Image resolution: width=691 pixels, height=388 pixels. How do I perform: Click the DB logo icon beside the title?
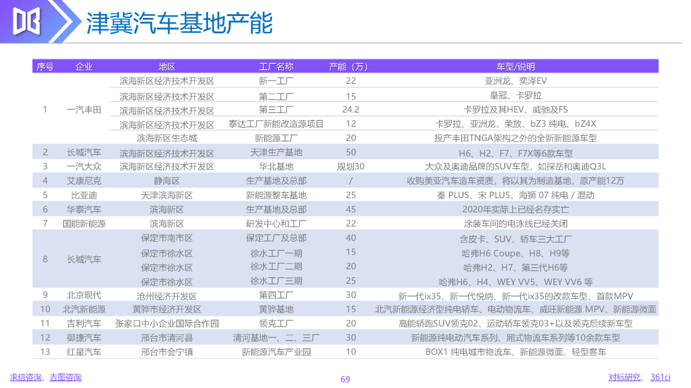[x=27, y=20]
